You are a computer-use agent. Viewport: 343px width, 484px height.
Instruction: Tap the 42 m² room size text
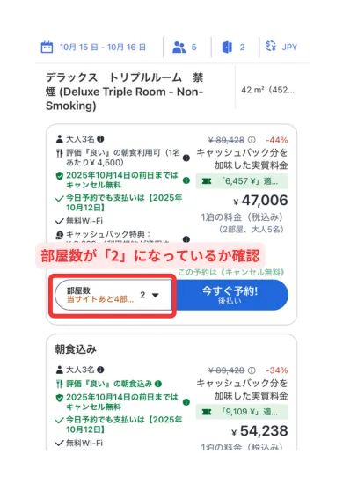click(x=267, y=90)
